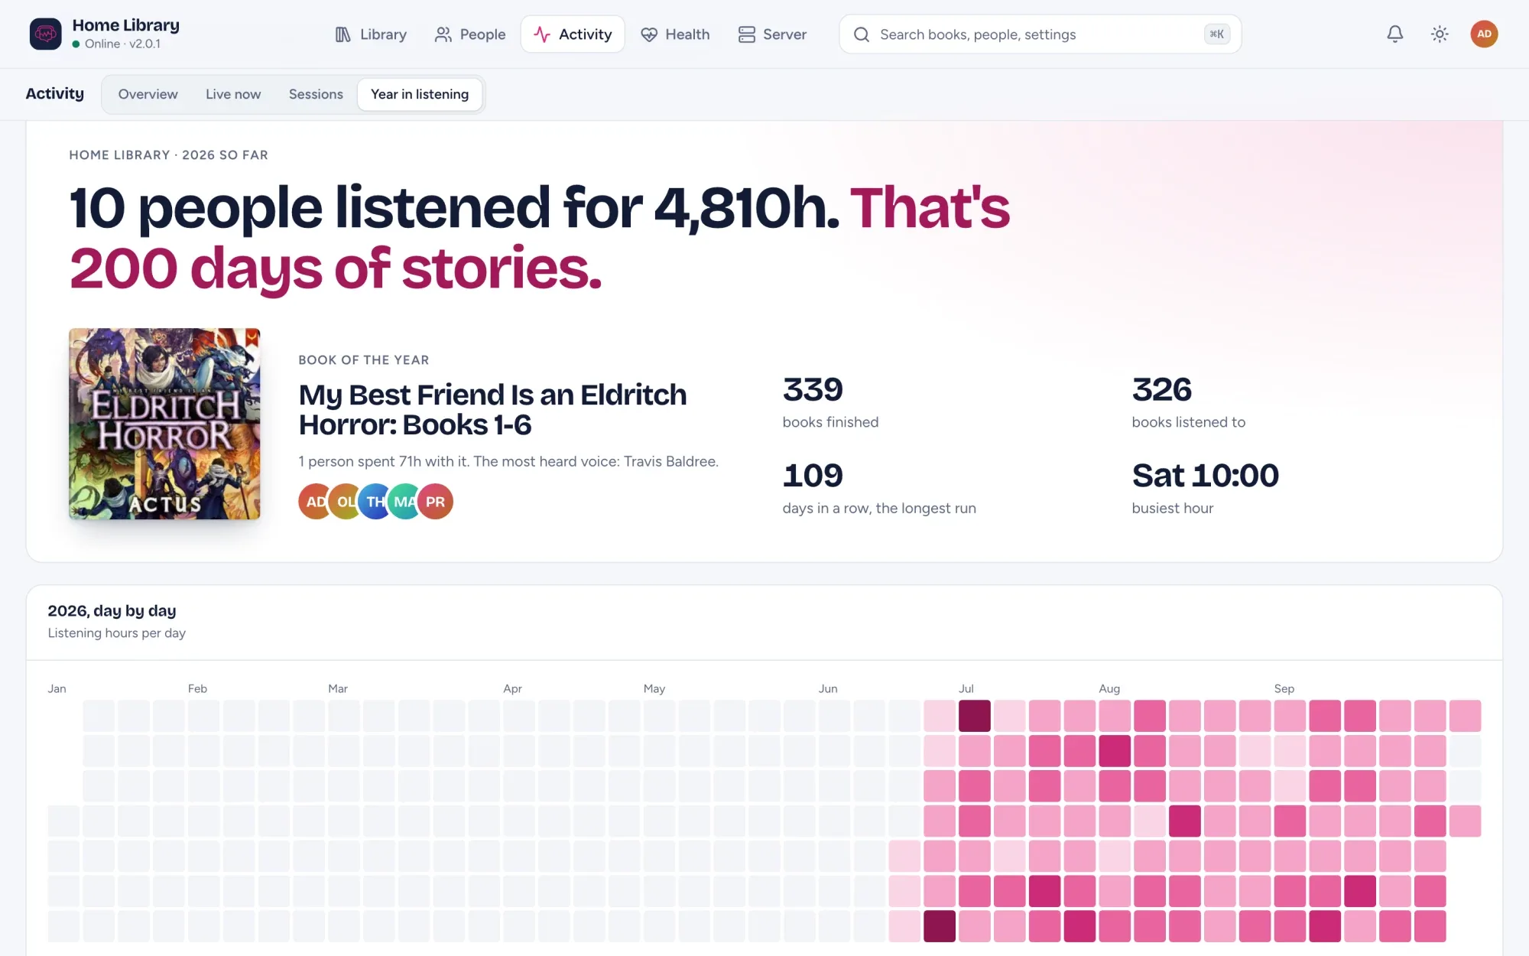Click the ⌘K shortcut badge

pyautogui.click(x=1216, y=34)
